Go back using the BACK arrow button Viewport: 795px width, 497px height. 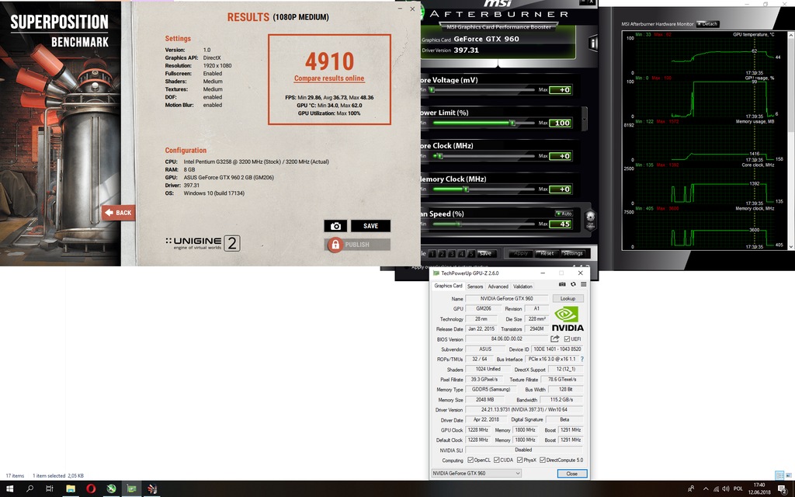tap(118, 213)
